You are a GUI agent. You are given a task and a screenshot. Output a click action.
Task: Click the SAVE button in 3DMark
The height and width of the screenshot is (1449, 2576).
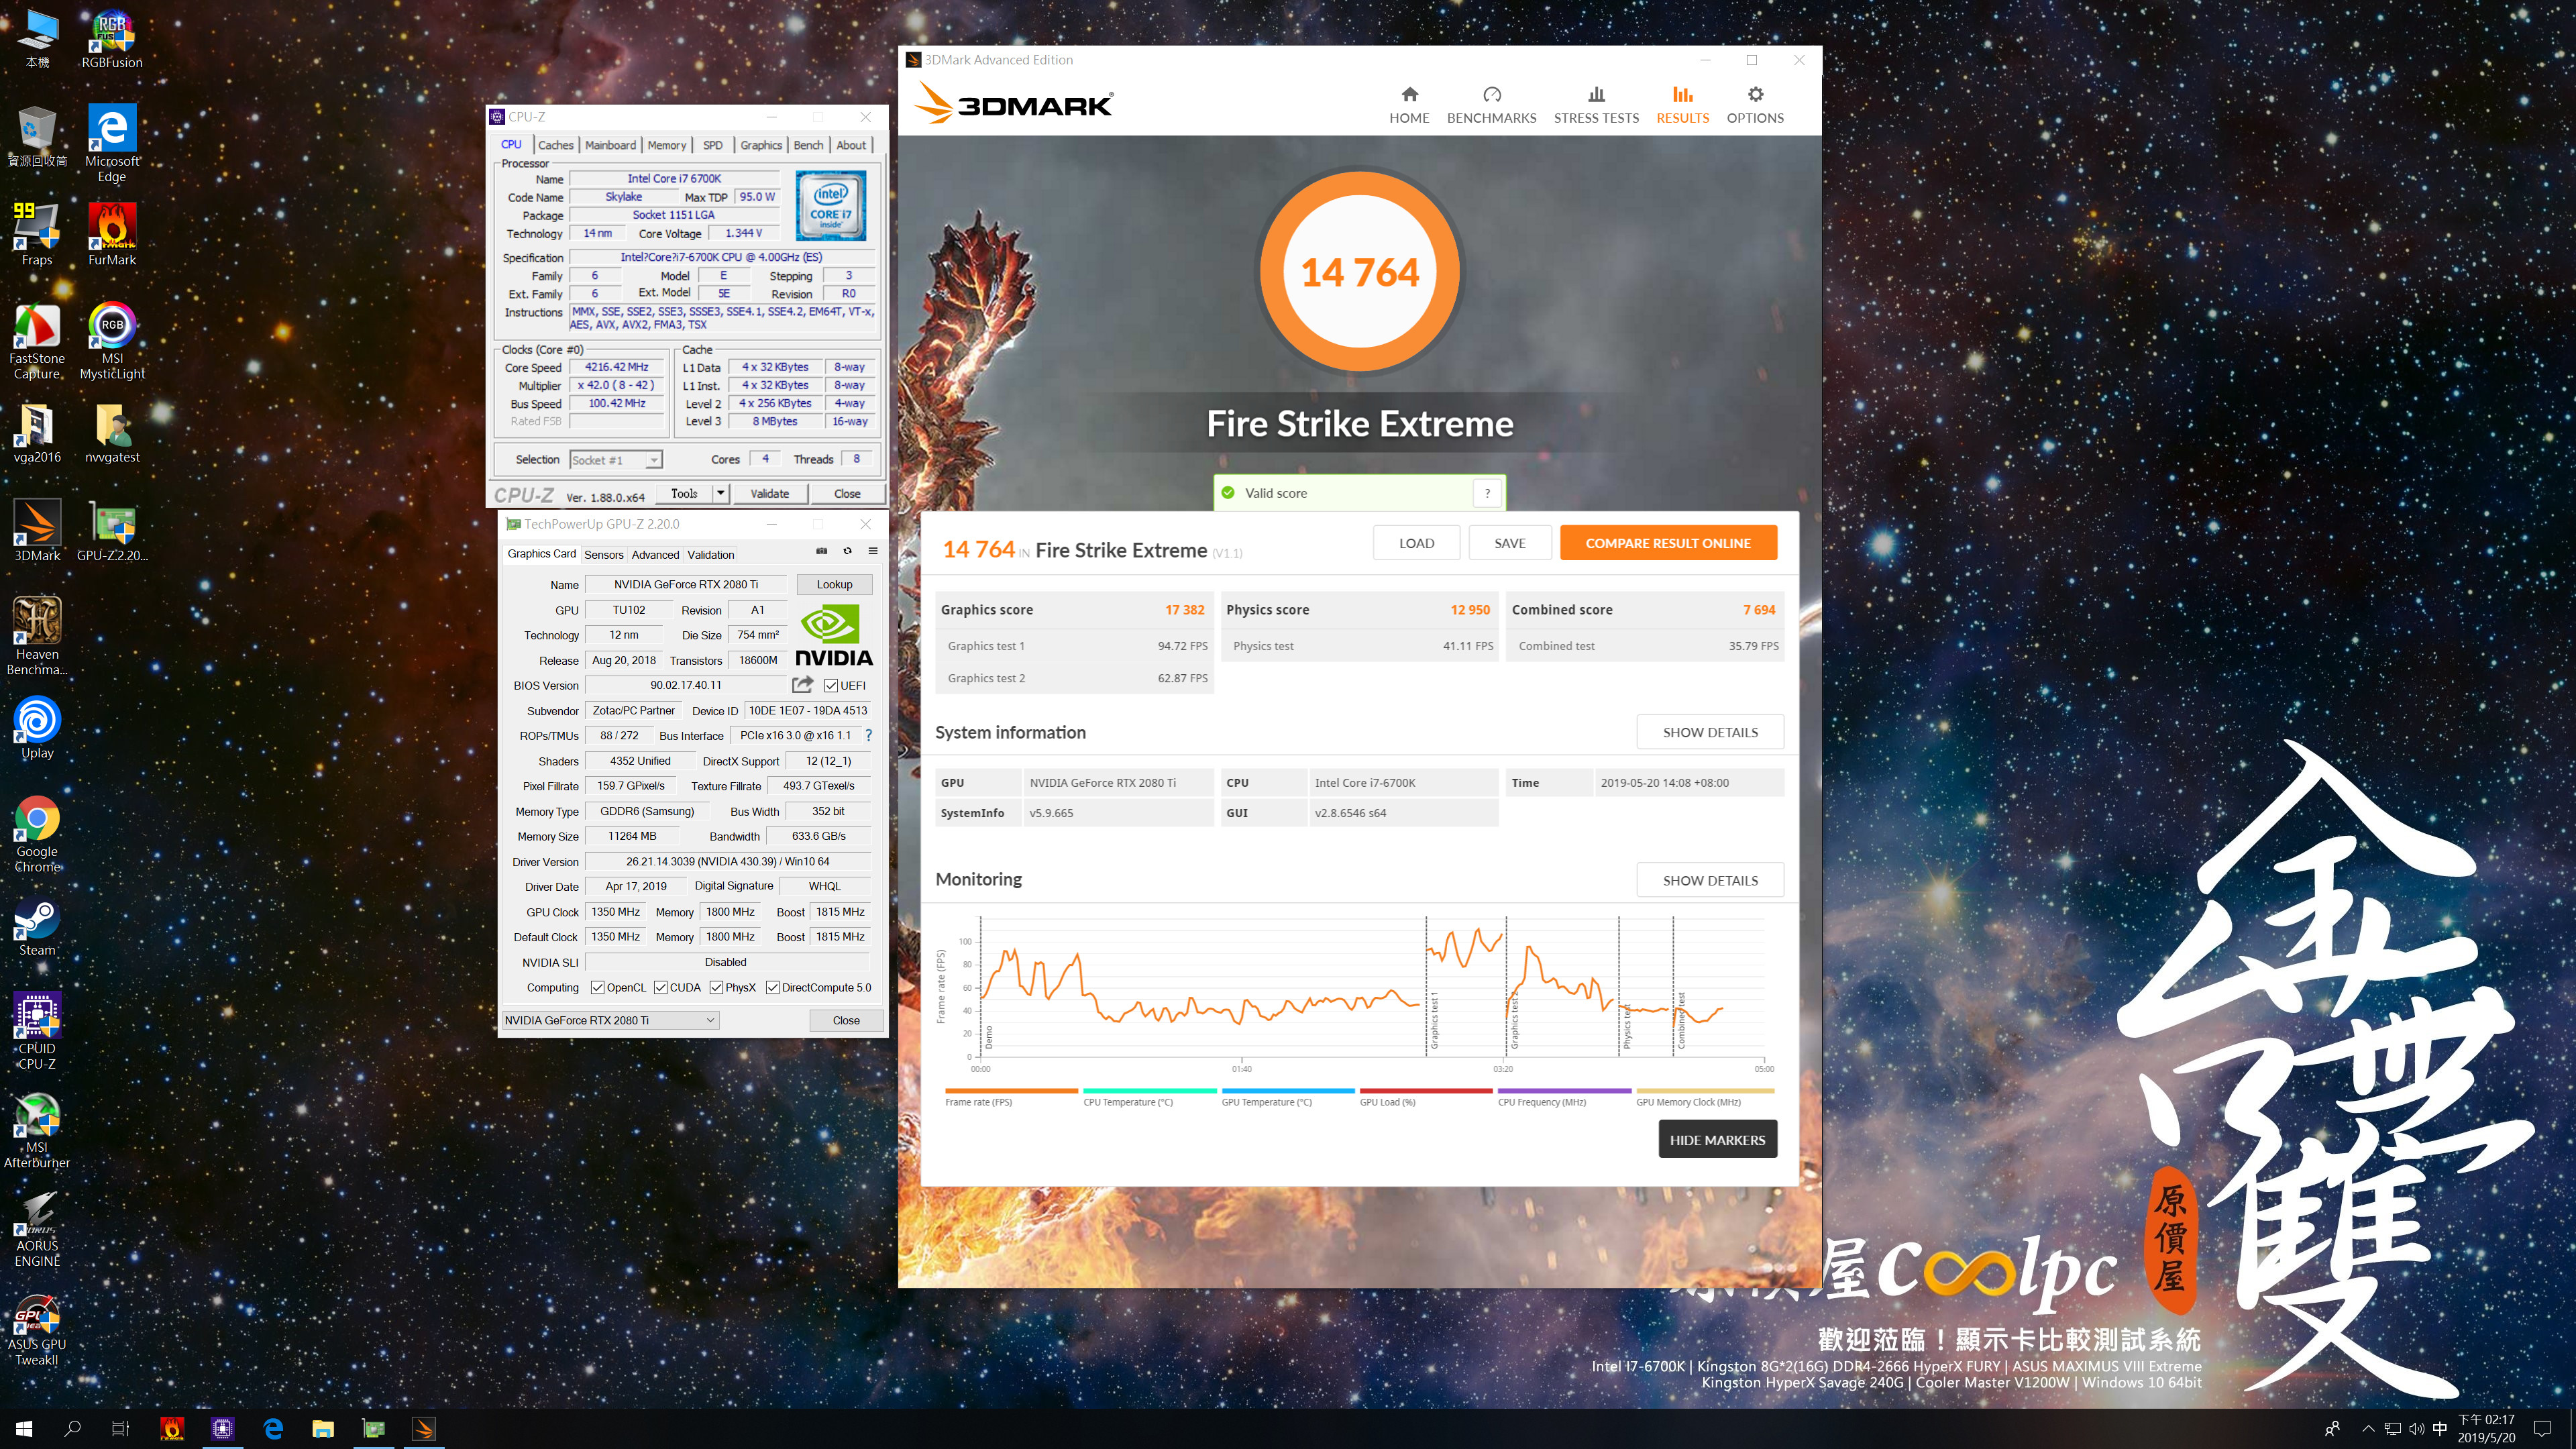(1510, 543)
